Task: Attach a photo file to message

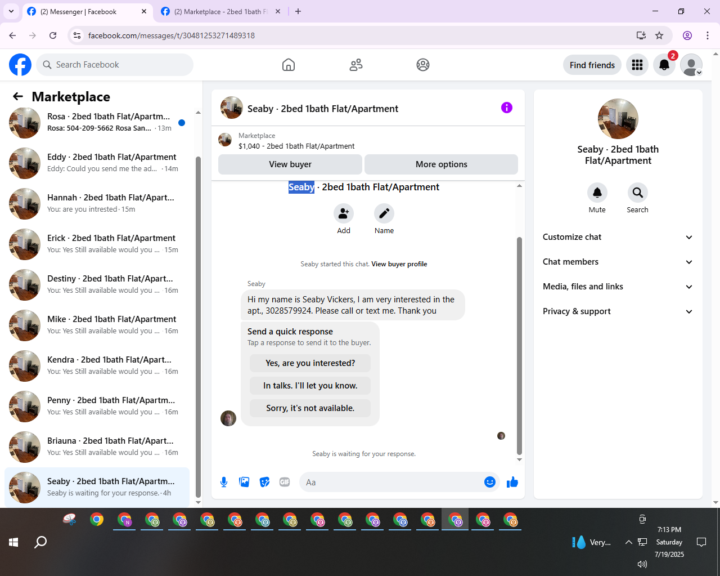Action: coord(244,482)
